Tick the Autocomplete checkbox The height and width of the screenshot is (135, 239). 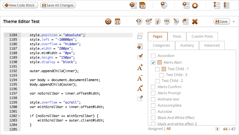coord(153,106)
